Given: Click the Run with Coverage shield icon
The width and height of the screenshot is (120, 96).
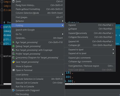Looking at the screenshot, I should (x=13, y=50).
